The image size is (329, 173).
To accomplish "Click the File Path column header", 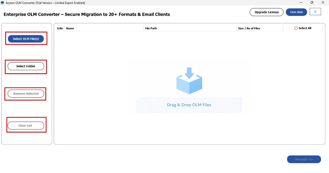I will coord(151,28).
